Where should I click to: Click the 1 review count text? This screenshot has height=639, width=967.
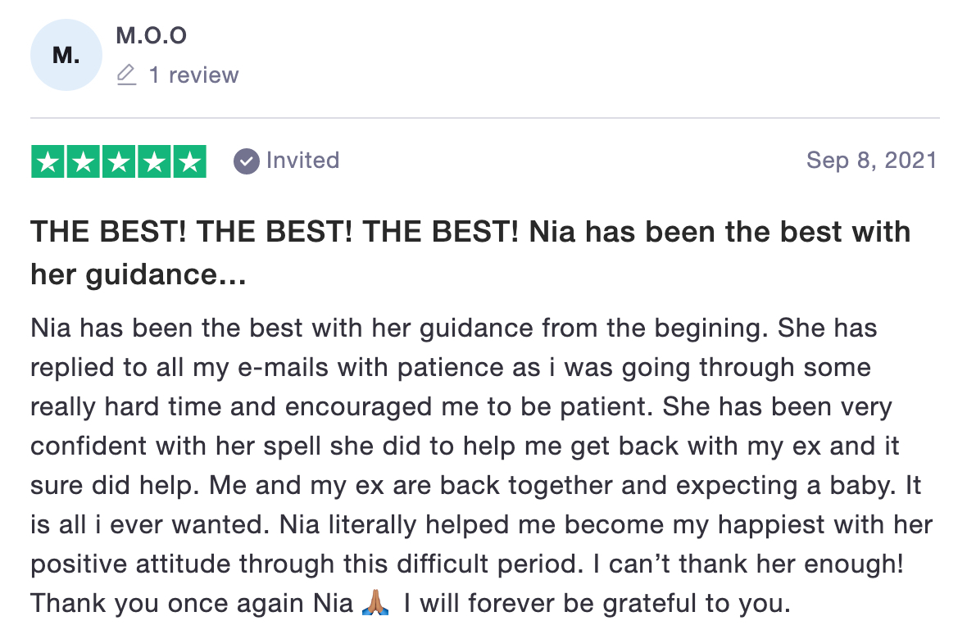click(193, 75)
